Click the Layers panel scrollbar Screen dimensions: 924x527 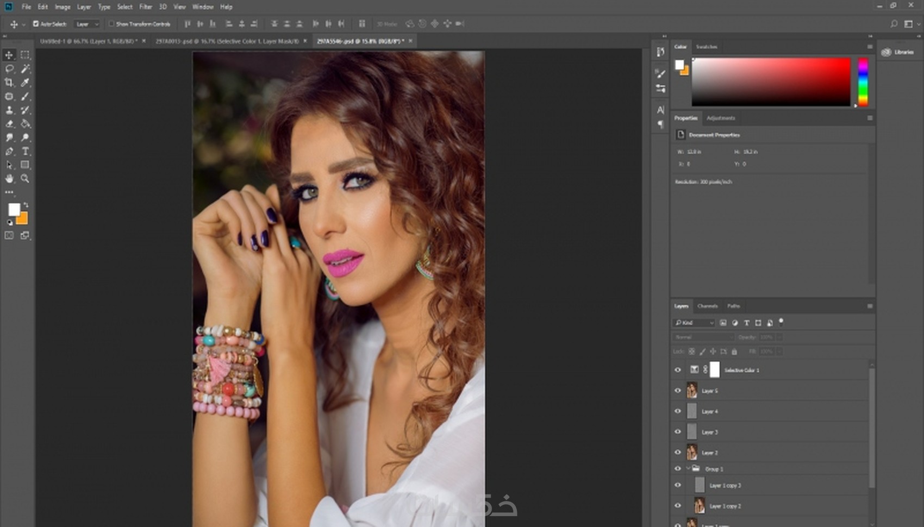(872, 429)
